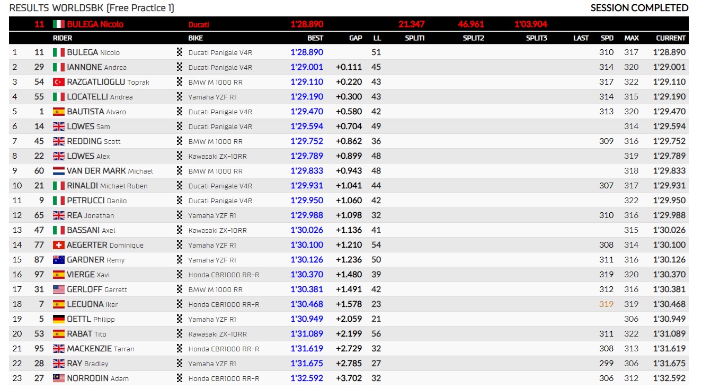
Task: Click the MAX column header
Action: point(632,38)
